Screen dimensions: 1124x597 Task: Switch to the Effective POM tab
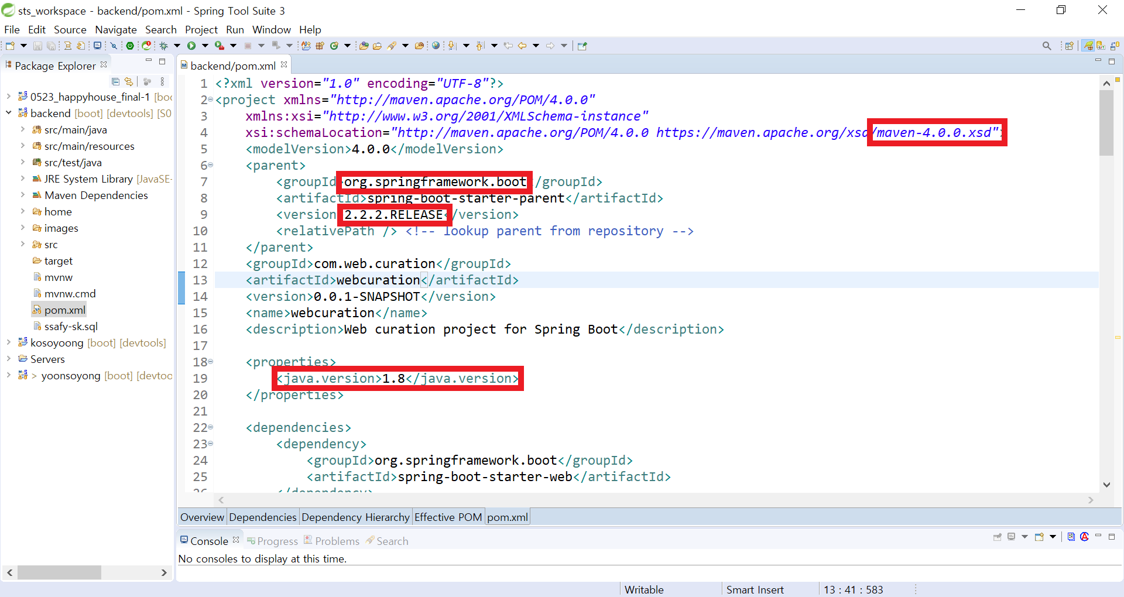(448, 517)
